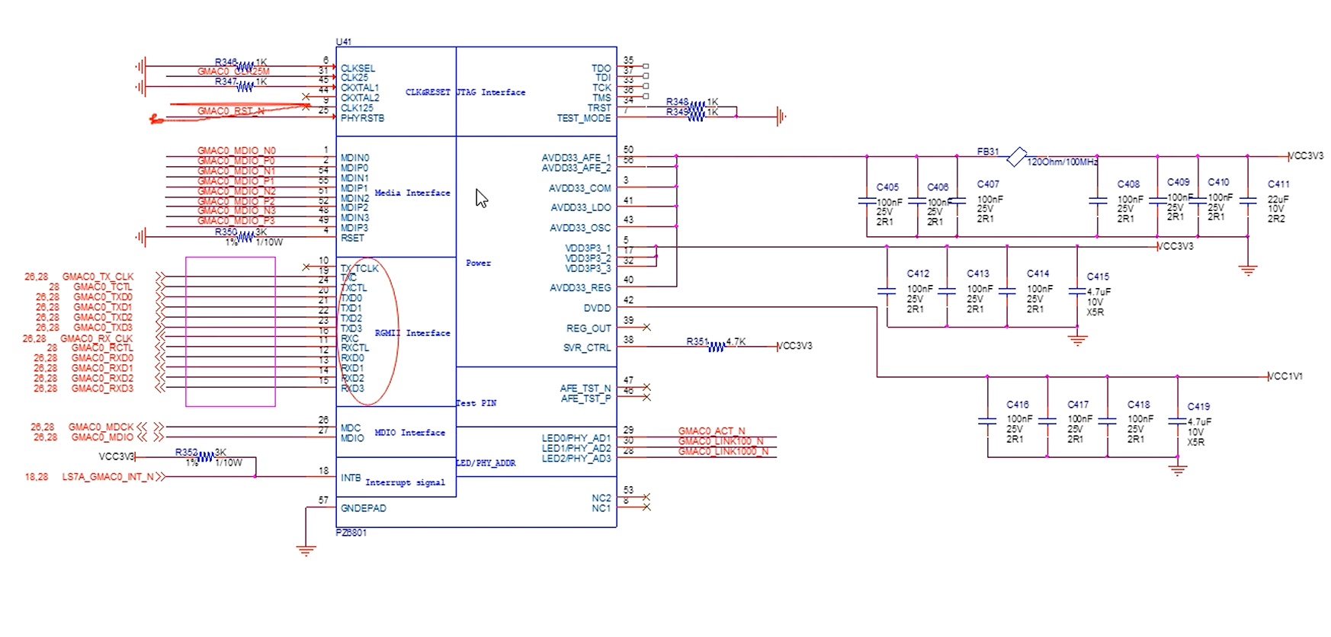1331x637 pixels.
Task: Select the GMAC0_TX_CLK port label
Action: coord(98,277)
